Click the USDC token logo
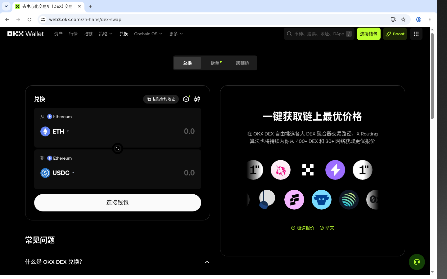This screenshot has height=279, width=447. pyautogui.click(x=45, y=173)
